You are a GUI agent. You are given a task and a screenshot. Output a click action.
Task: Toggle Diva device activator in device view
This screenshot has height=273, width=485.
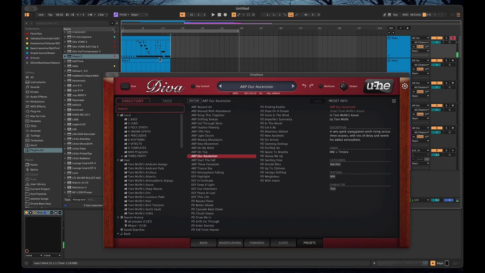(x=27, y=212)
